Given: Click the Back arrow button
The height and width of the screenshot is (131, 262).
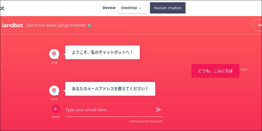Looking at the screenshot, I should coord(56,109).
